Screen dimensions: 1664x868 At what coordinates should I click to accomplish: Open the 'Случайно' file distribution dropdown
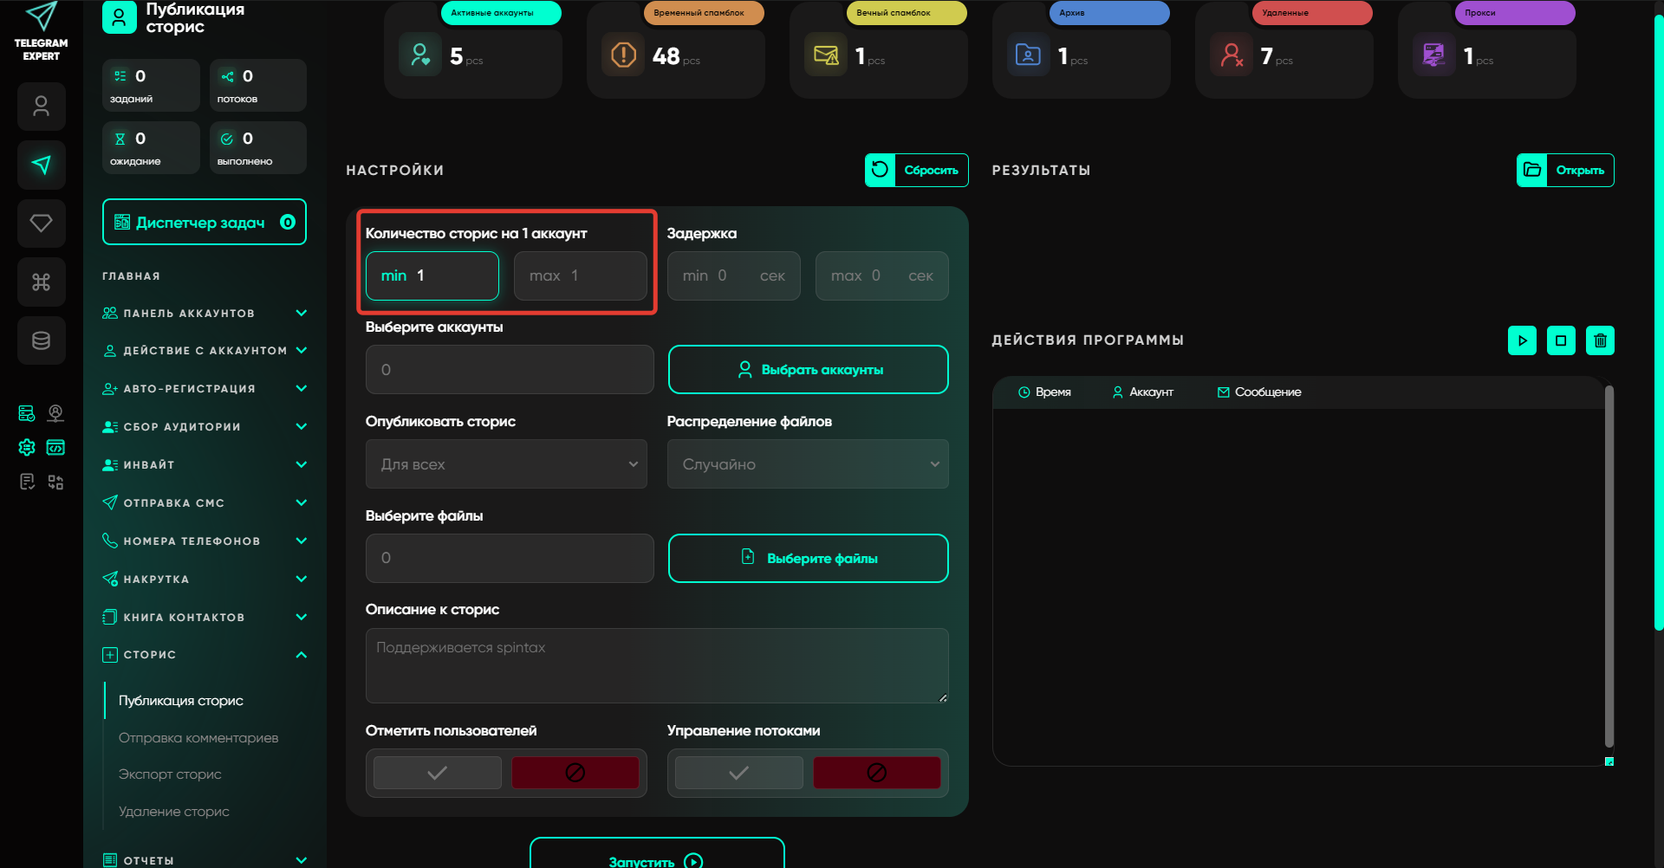(x=807, y=464)
